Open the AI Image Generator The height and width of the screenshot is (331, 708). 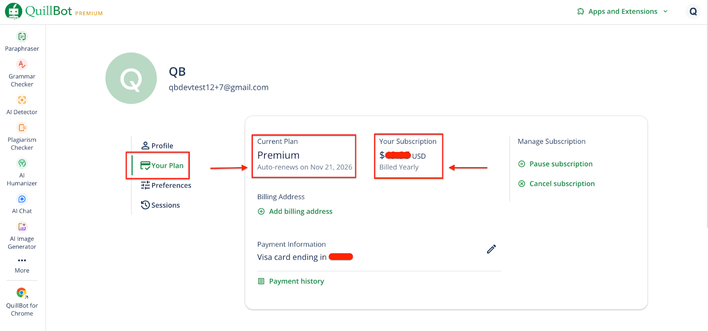click(22, 235)
